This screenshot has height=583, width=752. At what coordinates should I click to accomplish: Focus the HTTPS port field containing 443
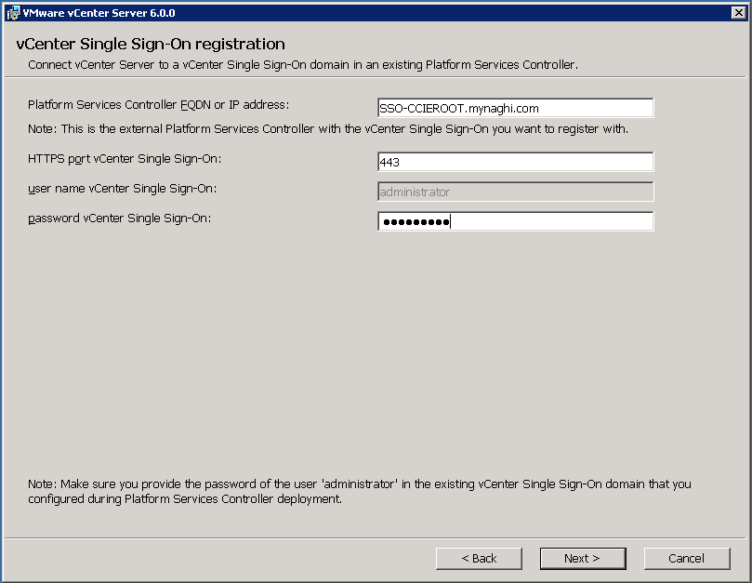coord(515,162)
